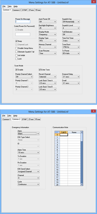Open Revert Channel dropdown
This screenshot has width=97, height=214.
tap(47, 77)
